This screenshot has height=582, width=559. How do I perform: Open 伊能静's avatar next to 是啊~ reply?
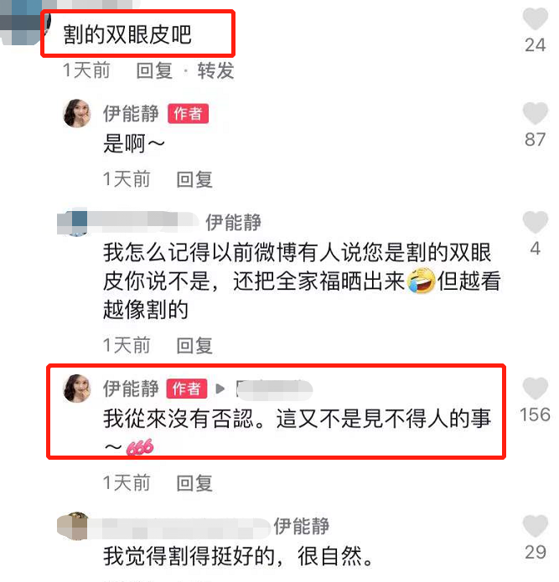pos(77,113)
